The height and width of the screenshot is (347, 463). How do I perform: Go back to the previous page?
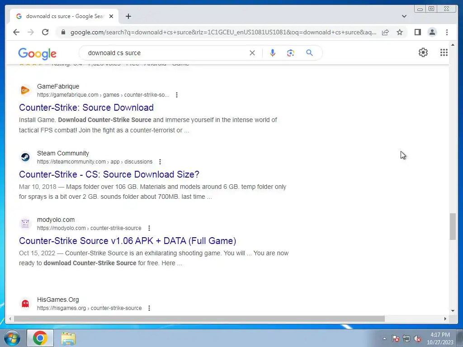pos(16,32)
